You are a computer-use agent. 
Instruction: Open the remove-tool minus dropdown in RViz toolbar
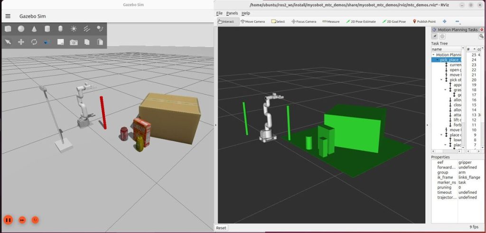(457, 21)
